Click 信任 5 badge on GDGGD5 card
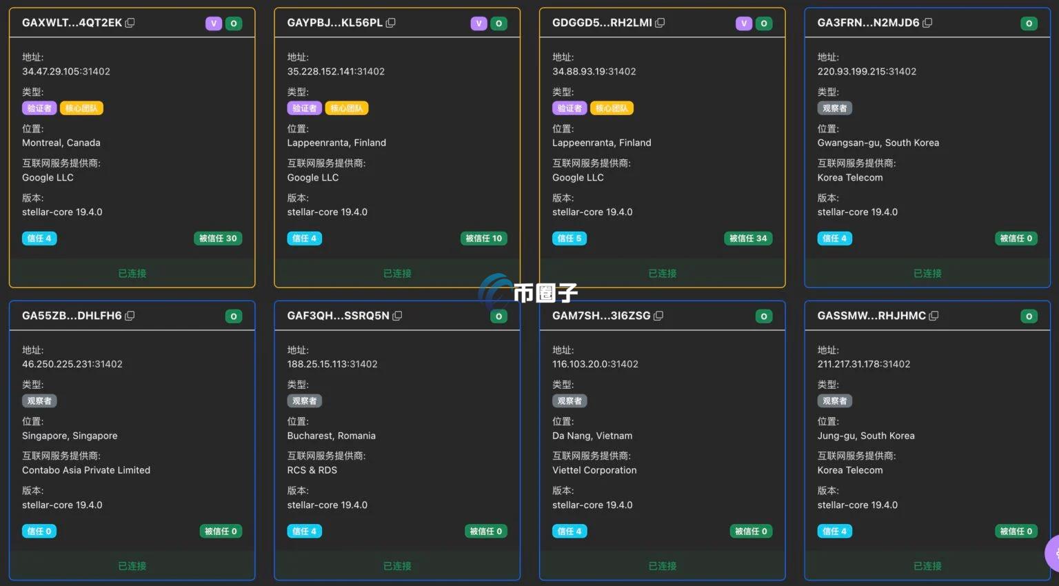Screen dimensions: 1059x586 point(569,239)
